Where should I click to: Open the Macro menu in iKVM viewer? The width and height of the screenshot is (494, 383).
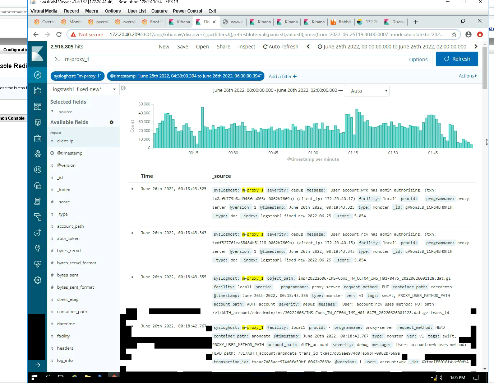point(92,11)
